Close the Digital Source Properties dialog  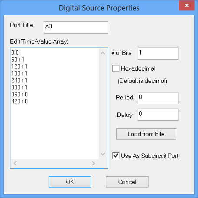point(187,6)
